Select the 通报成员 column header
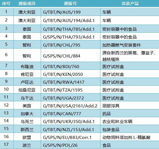The height and width of the screenshot is (149, 159). 27,4
